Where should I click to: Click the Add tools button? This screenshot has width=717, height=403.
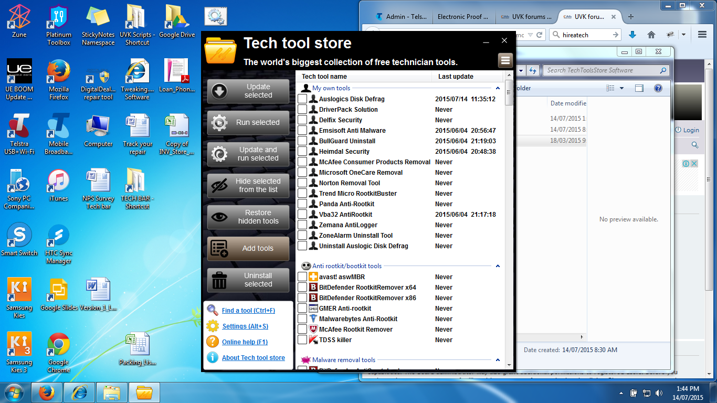coord(248,249)
